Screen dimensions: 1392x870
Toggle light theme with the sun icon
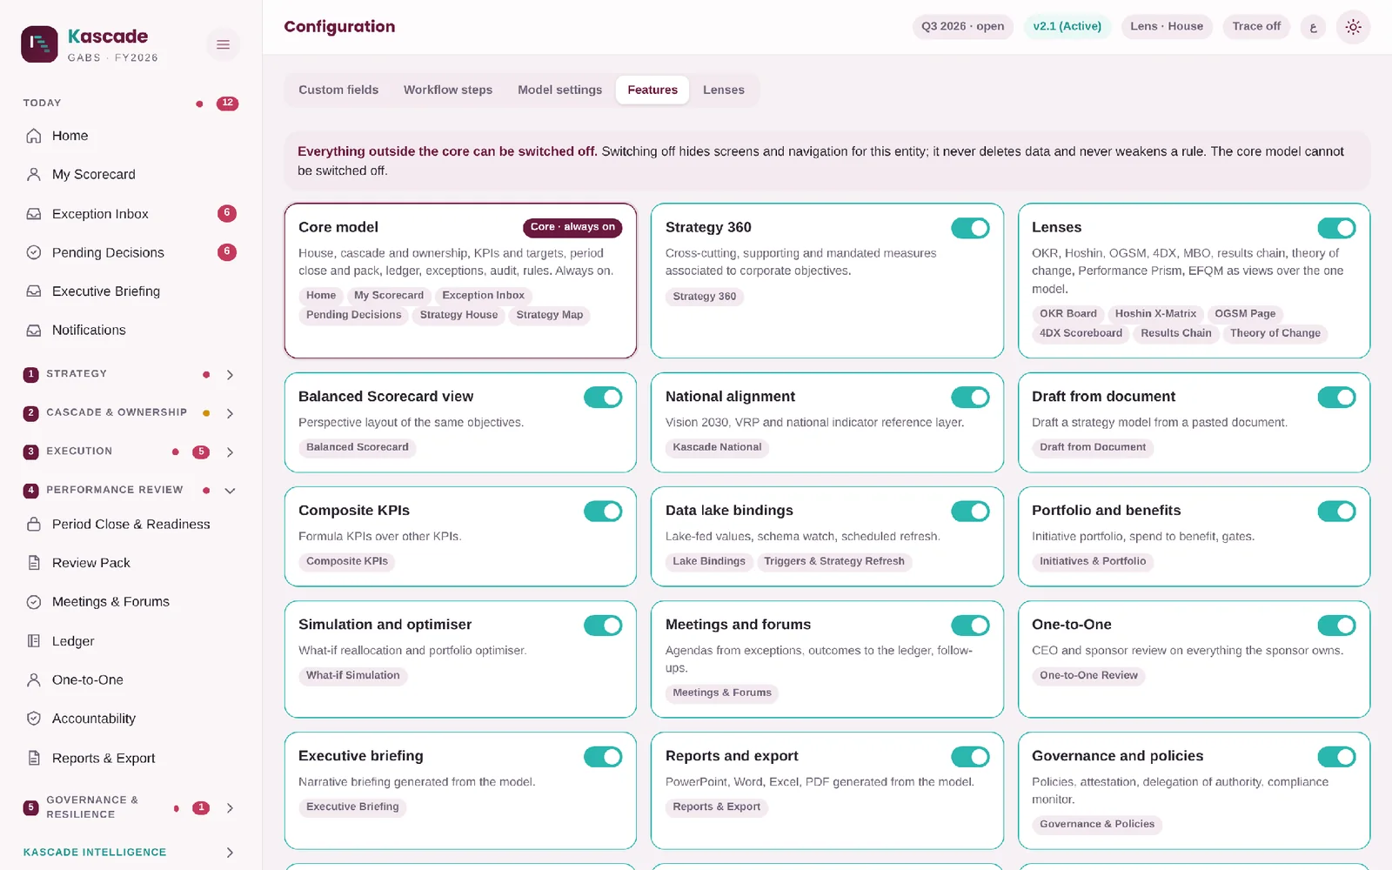1353,27
